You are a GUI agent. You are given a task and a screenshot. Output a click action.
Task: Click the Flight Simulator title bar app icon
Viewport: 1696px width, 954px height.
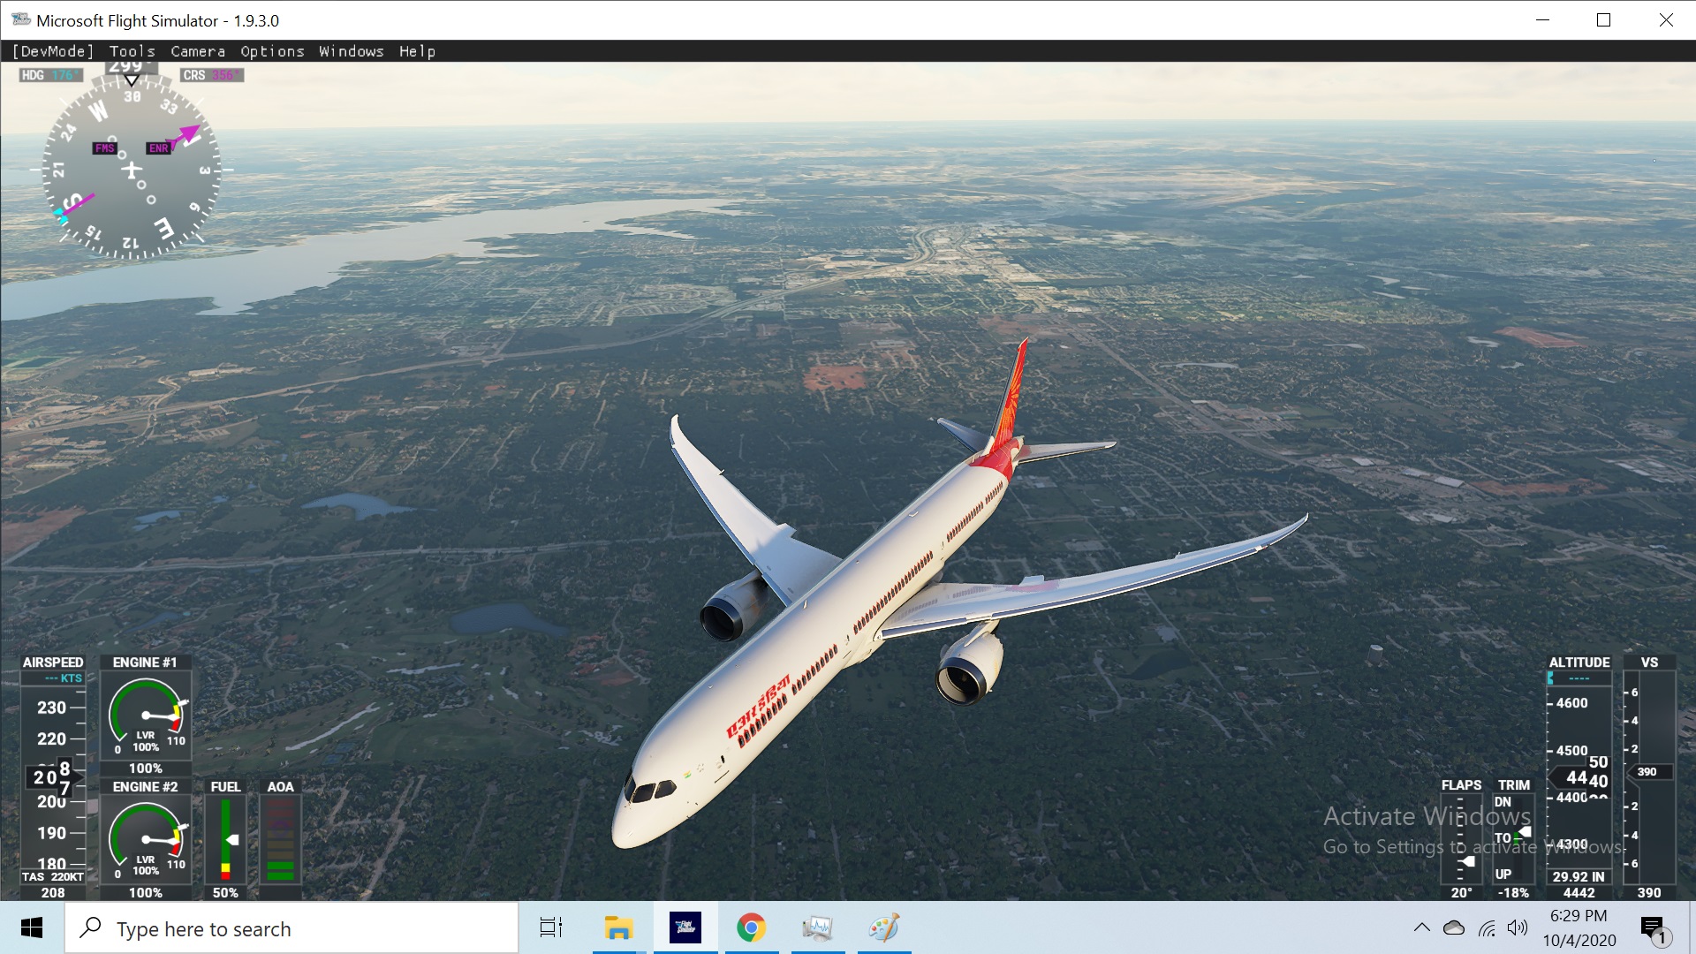point(20,19)
